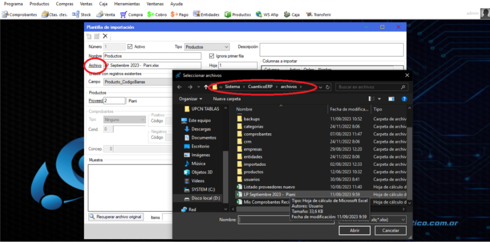Click the WS Afip toolbar icon
The width and height of the screenshot is (490, 242).
[x=269, y=14]
